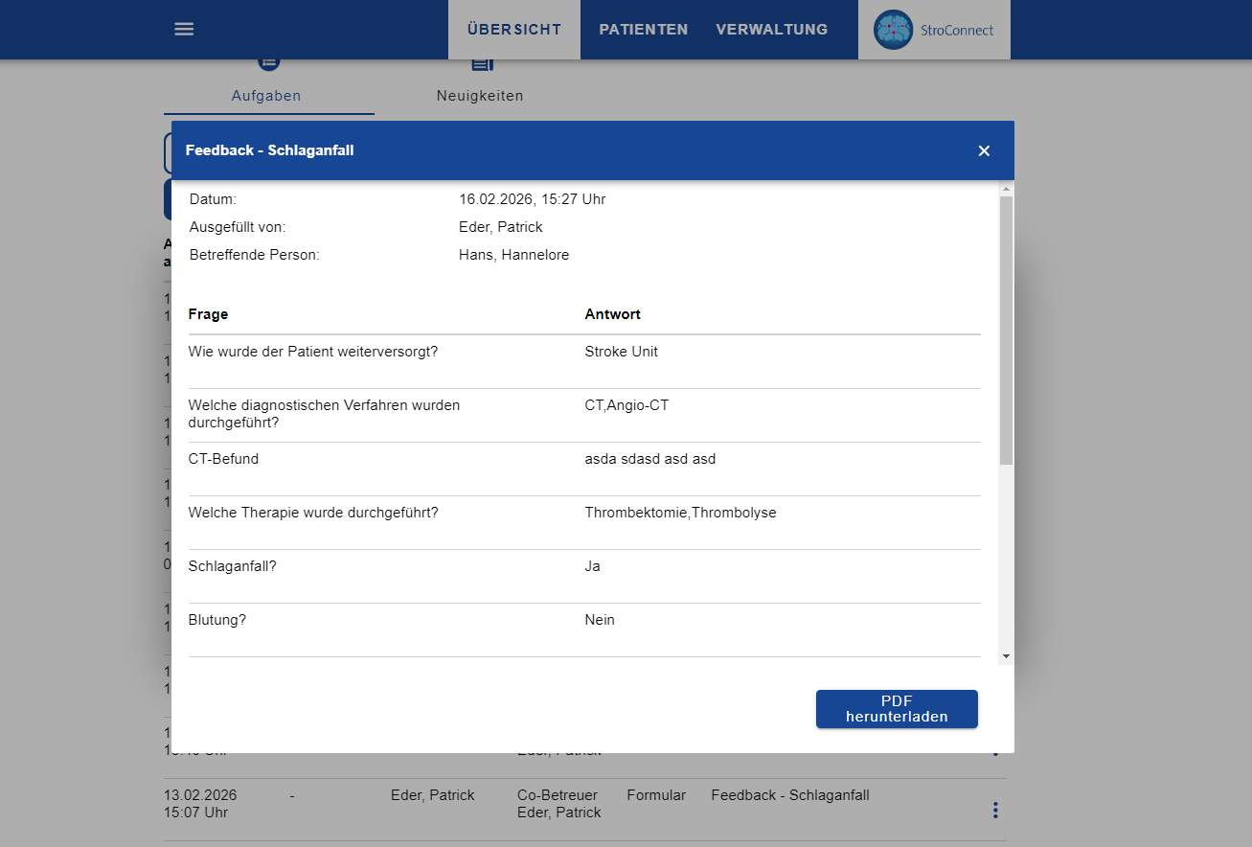Click the answer CT,Angio-CT

(627, 405)
